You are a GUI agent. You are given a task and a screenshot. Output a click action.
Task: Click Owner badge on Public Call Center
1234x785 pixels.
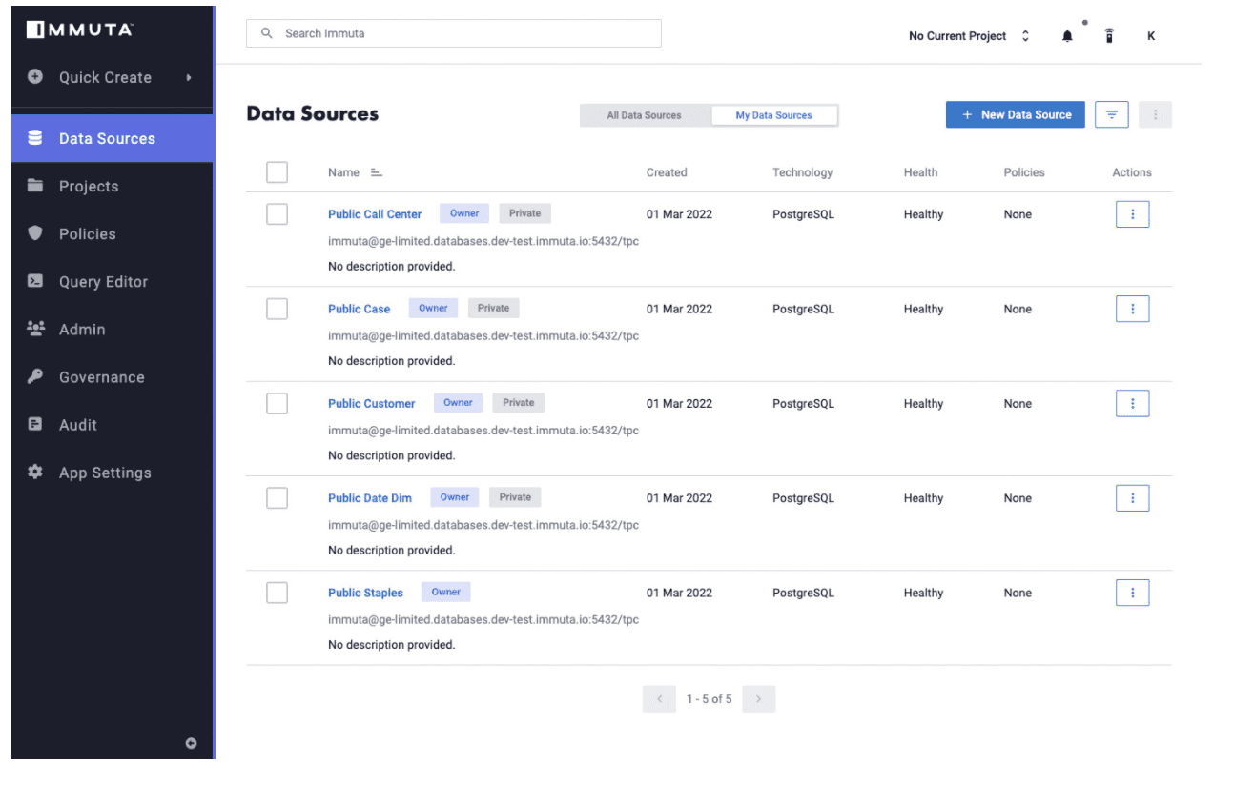464,213
